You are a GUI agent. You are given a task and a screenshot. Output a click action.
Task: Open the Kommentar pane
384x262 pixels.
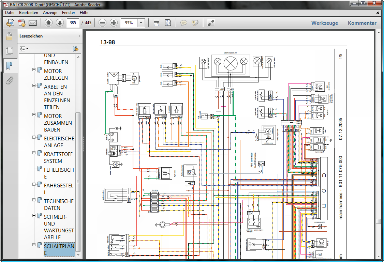362,23
